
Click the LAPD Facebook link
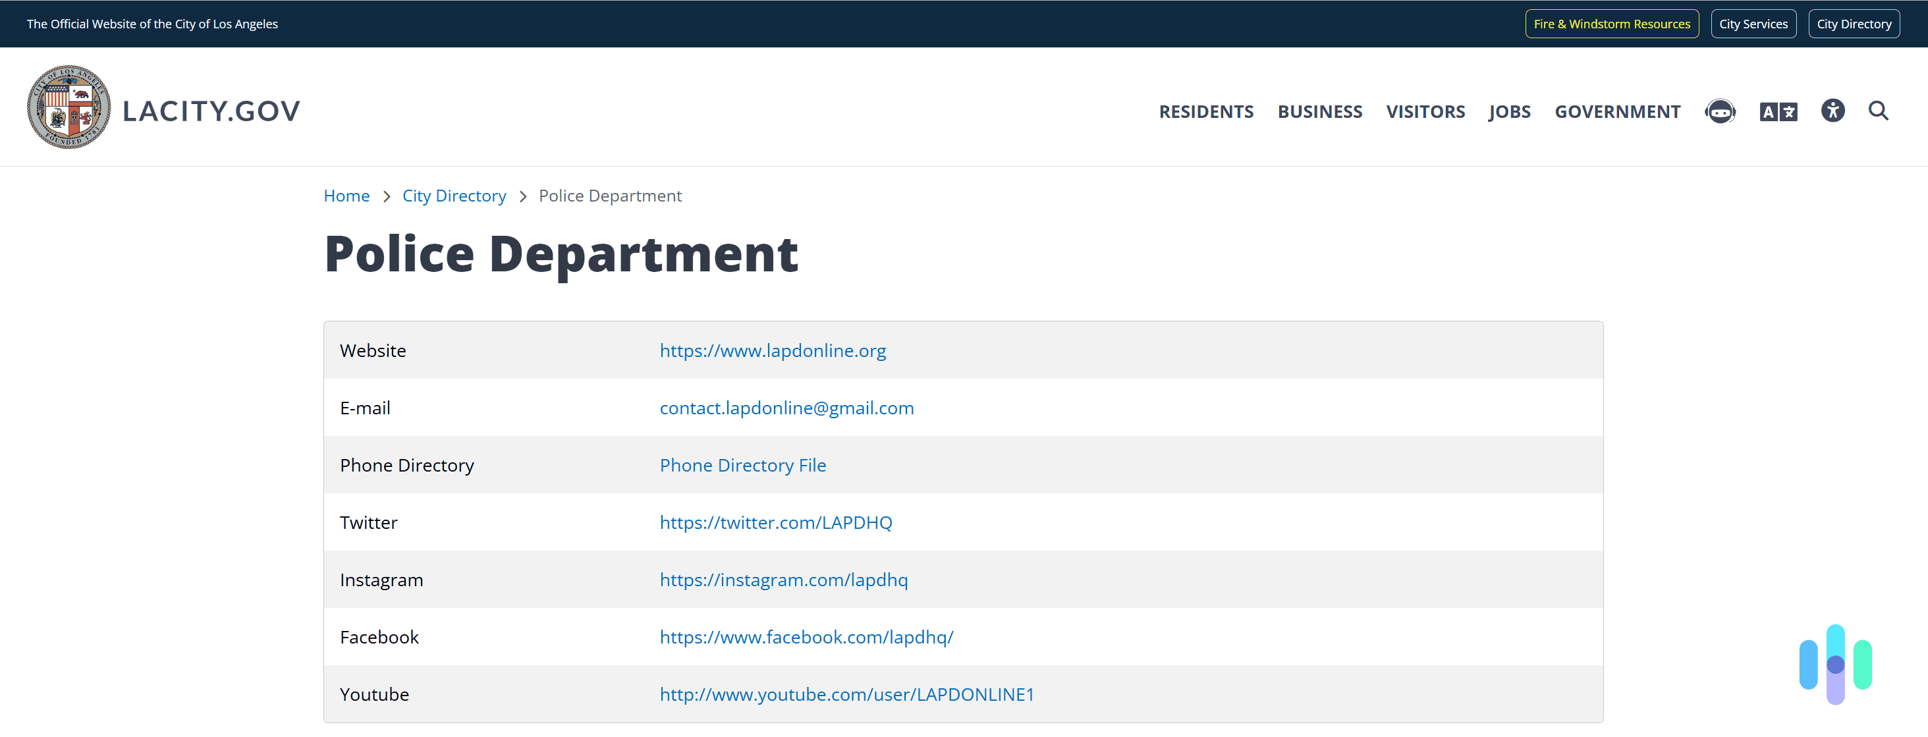click(806, 636)
